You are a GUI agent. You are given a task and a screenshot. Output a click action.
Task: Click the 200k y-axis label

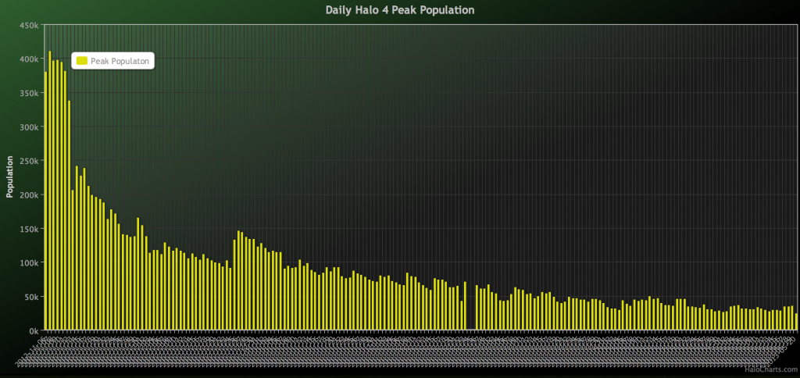[29, 195]
